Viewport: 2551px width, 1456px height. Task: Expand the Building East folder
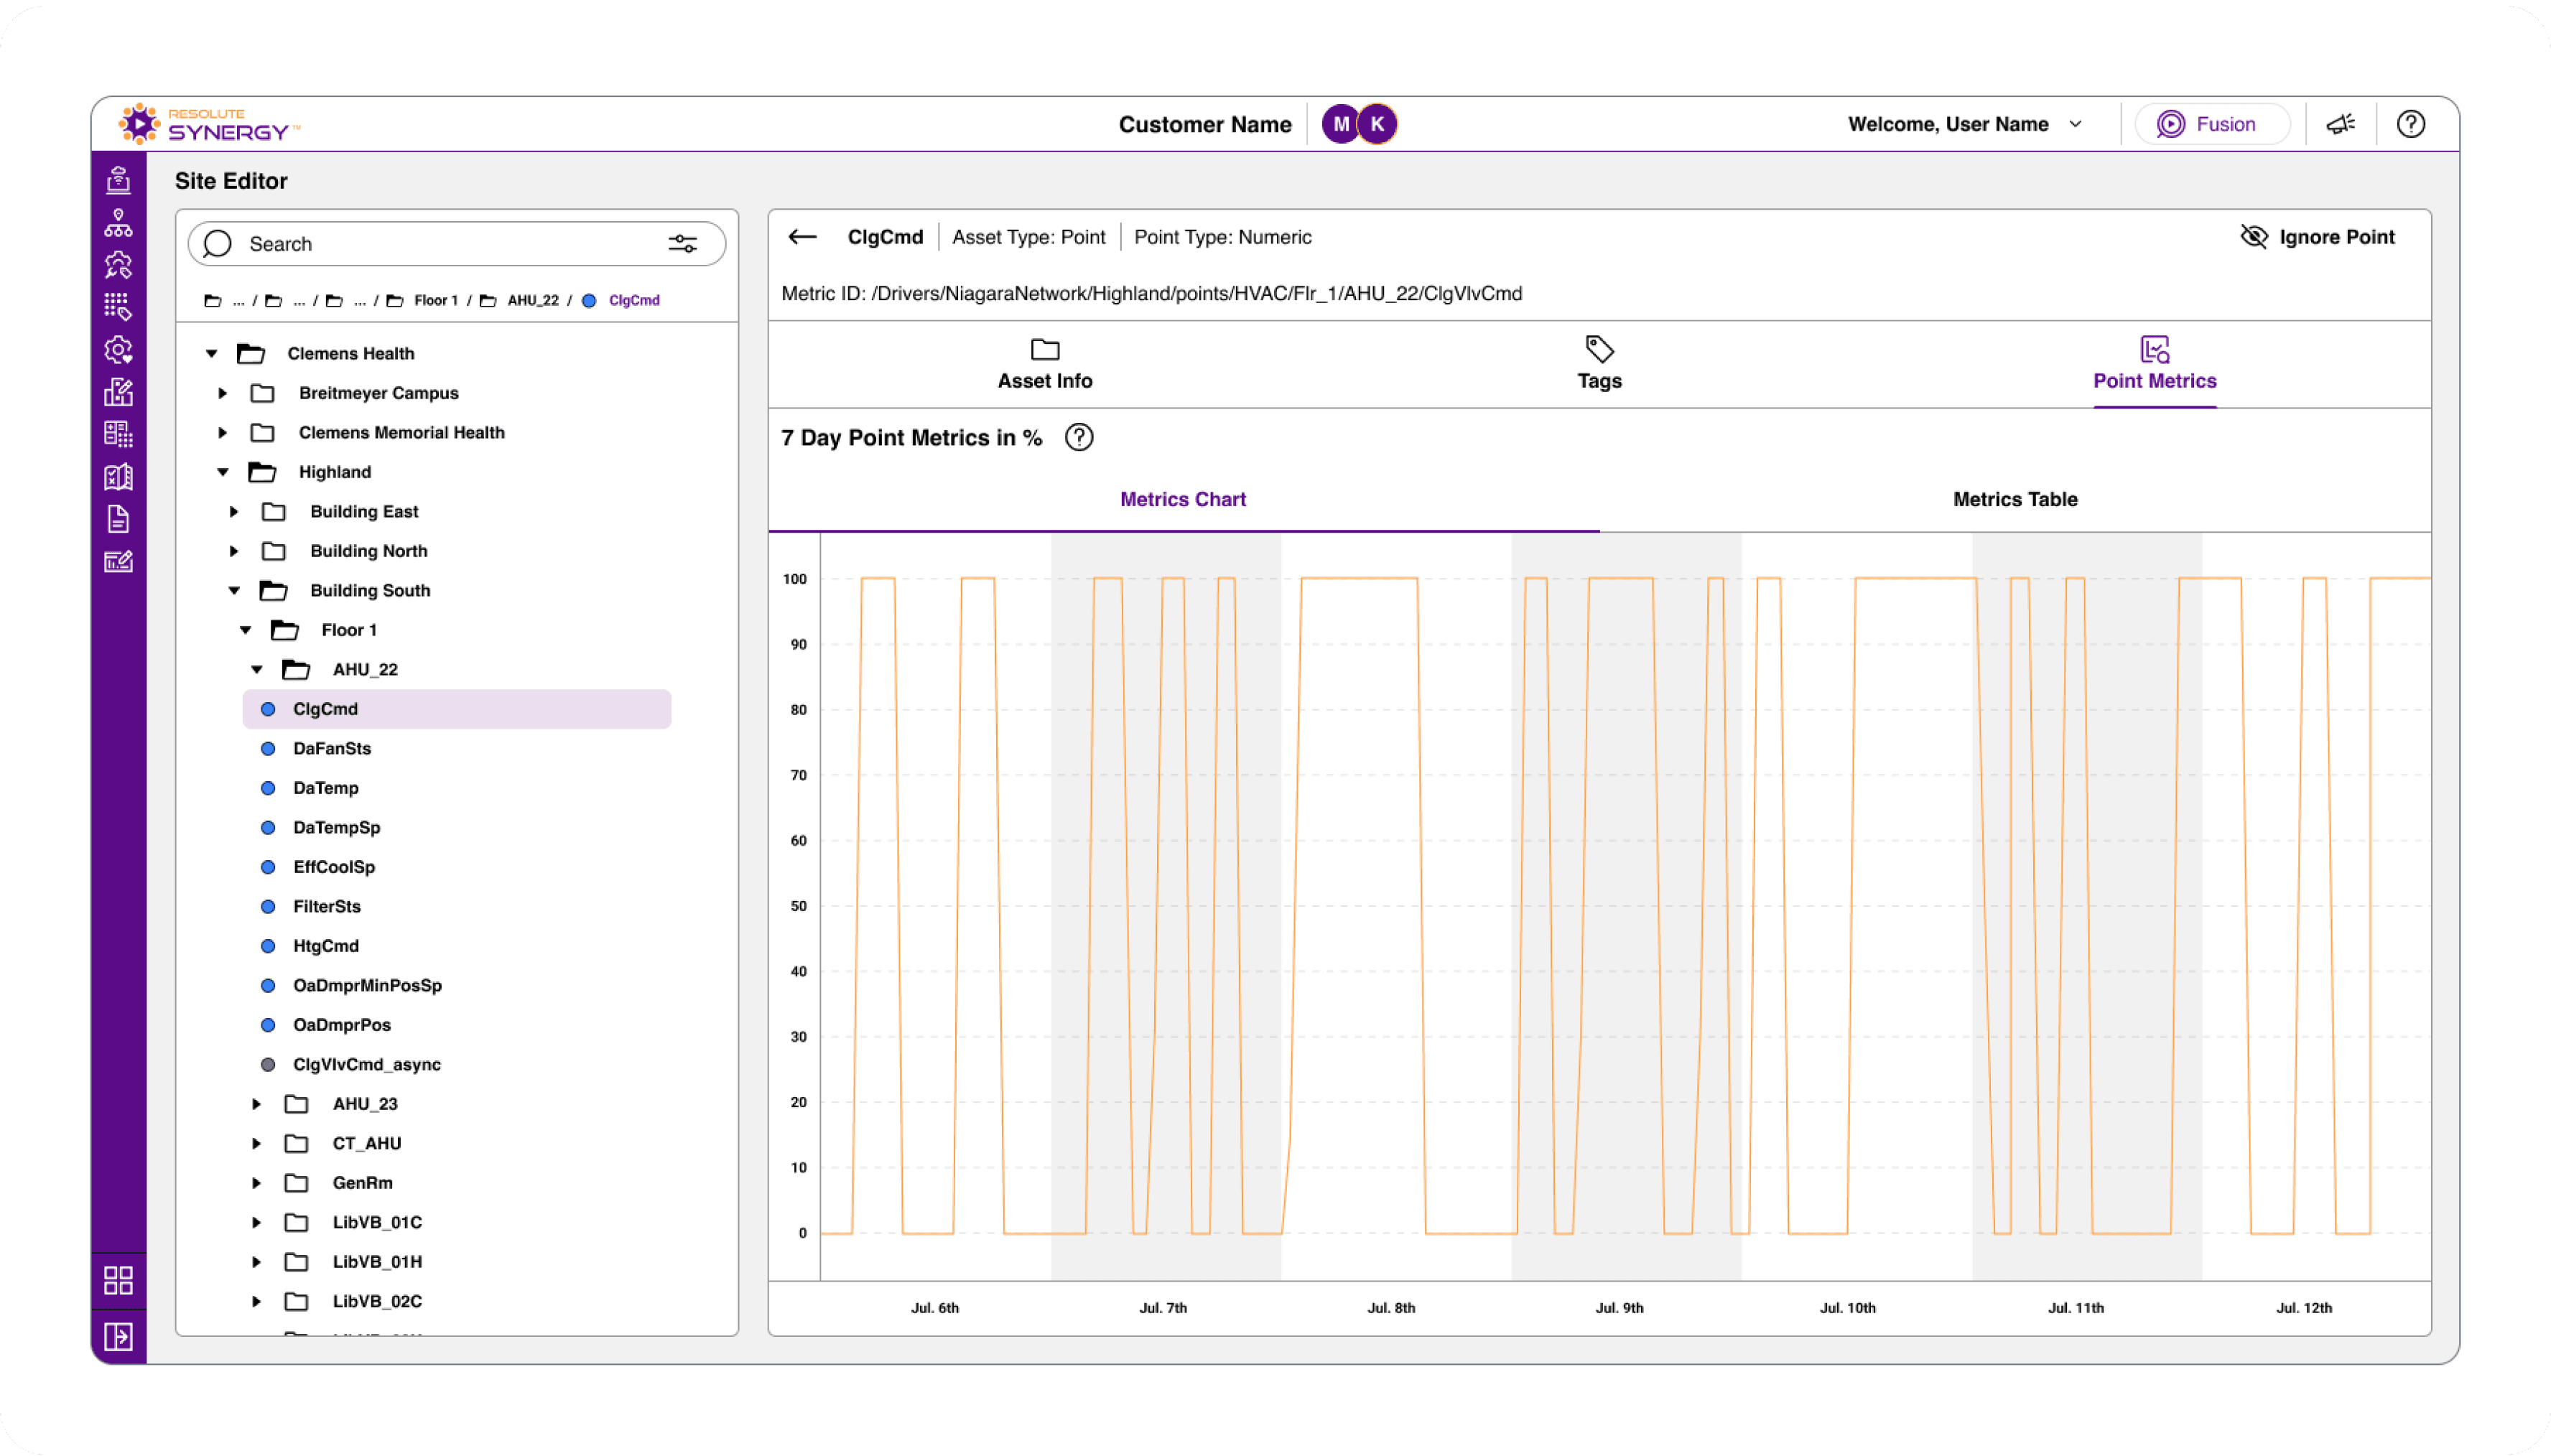pos(234,512)
